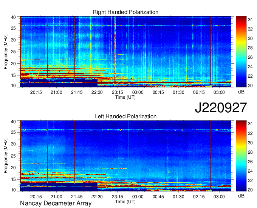Click 28 value on left-handed color bar
Viewport: 257px width, 208px height.
pos(250,152)
